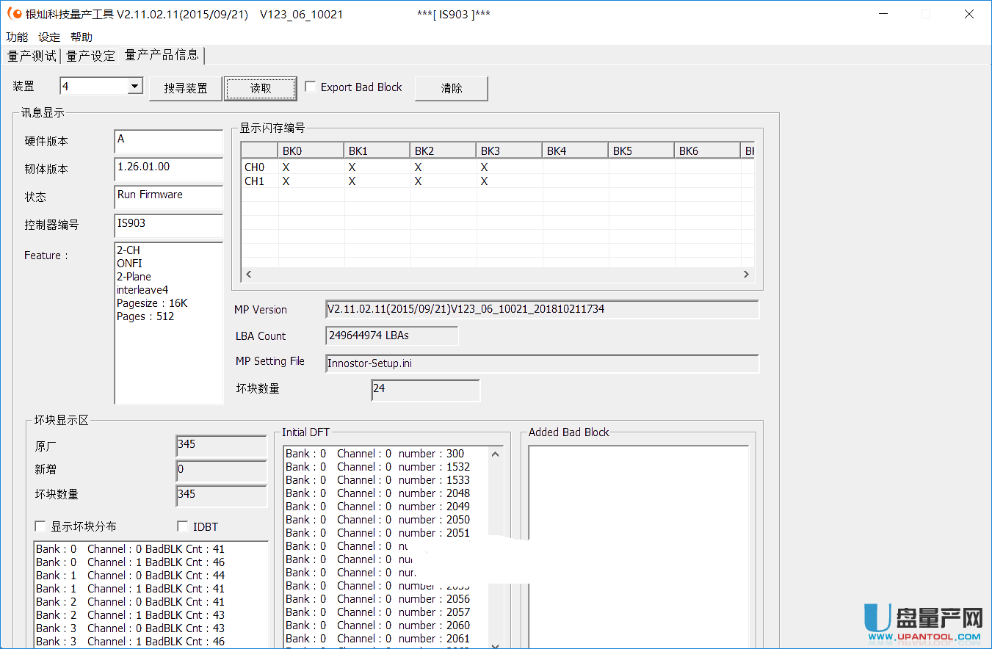Select the BK0 column header

(x=311, y=151)
